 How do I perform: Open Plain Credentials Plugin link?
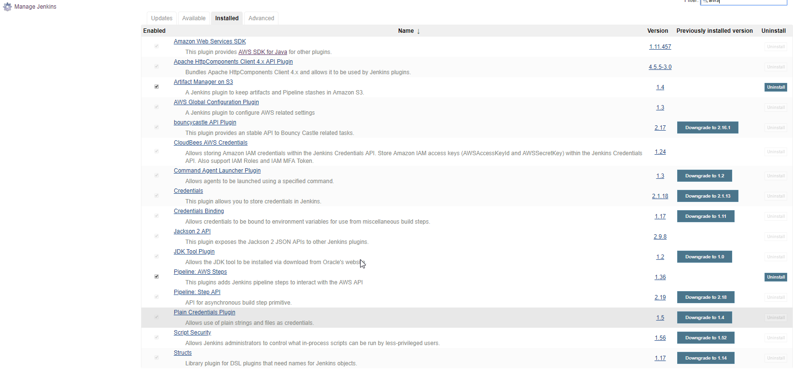click(205, 312)
